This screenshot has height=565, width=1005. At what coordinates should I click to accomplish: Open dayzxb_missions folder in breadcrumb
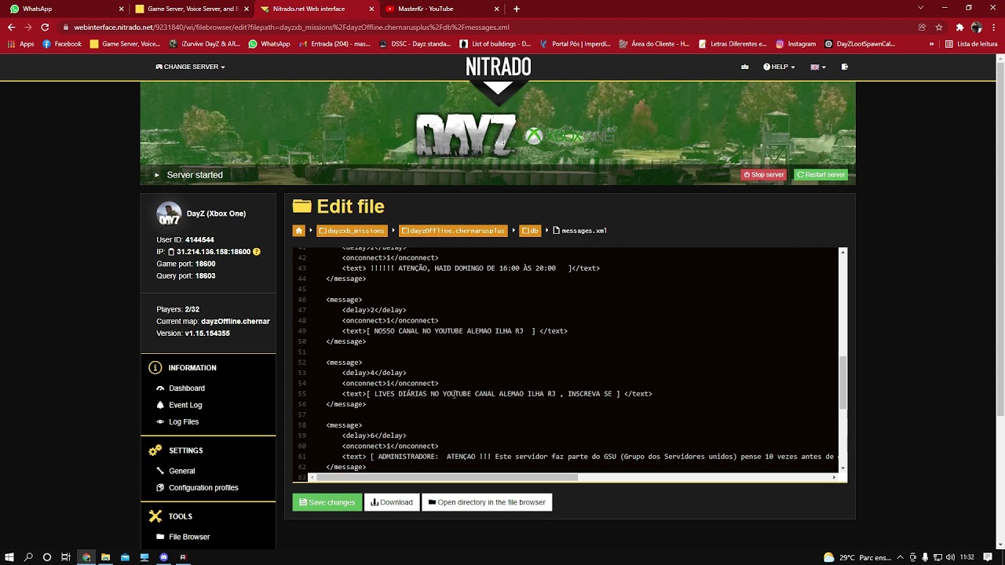click(x=353, y=231)
